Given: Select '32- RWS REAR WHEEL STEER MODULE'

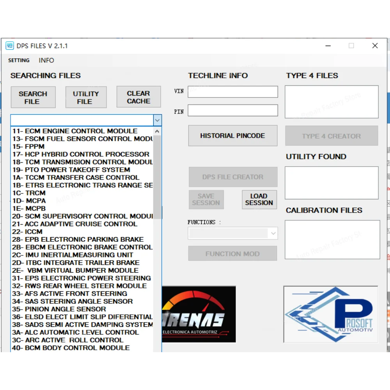Looking at the screenshot, I should tap(82, 286).
